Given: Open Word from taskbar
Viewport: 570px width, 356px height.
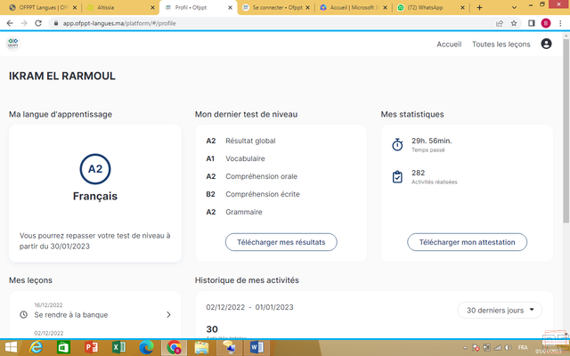Looking at the screenshot, I should pyautogui.click(x=256, y=348).
